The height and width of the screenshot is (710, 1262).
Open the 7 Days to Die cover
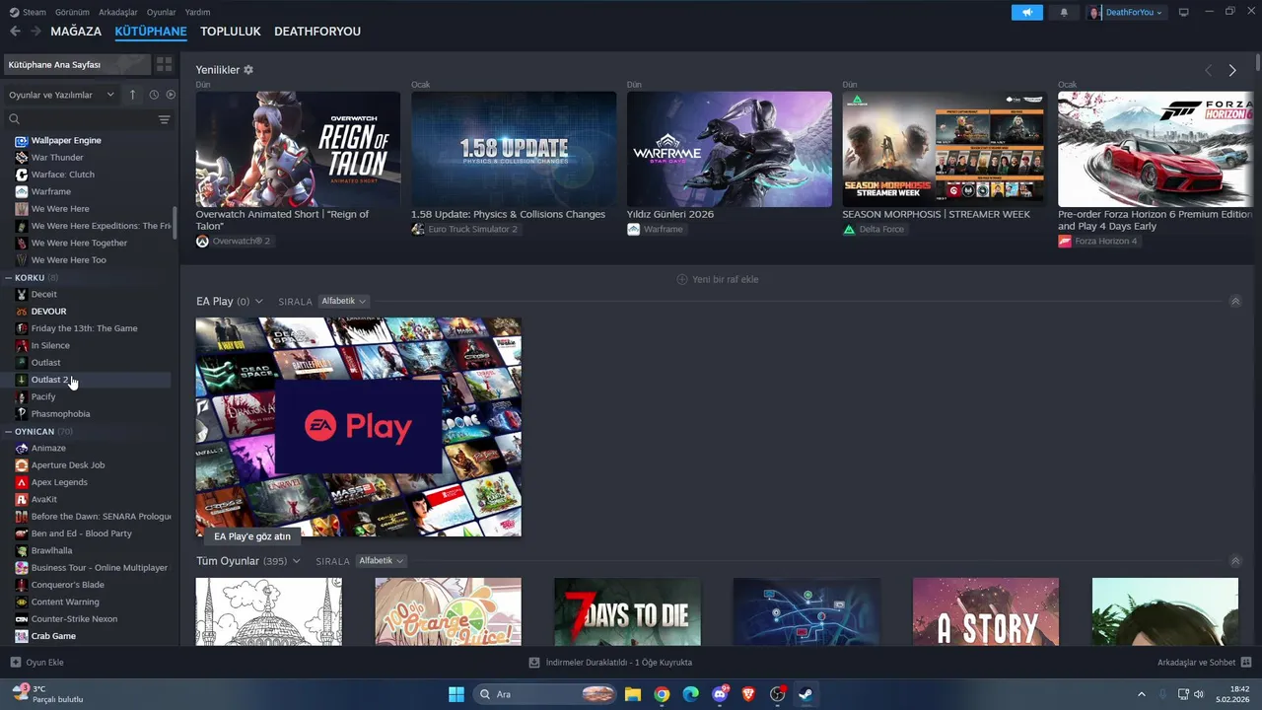coord(627,612)
